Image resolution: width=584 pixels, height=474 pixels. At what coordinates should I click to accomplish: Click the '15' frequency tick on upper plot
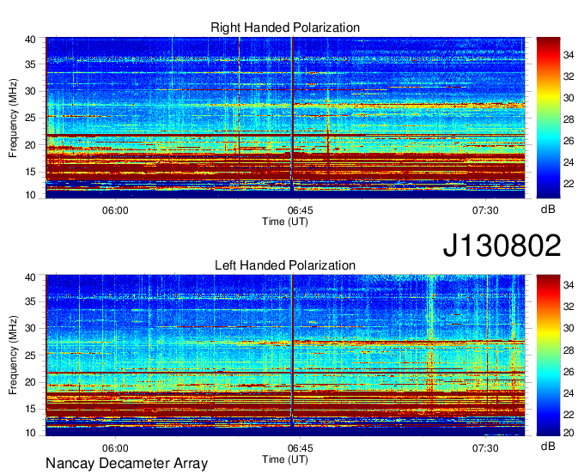[30, 172]
